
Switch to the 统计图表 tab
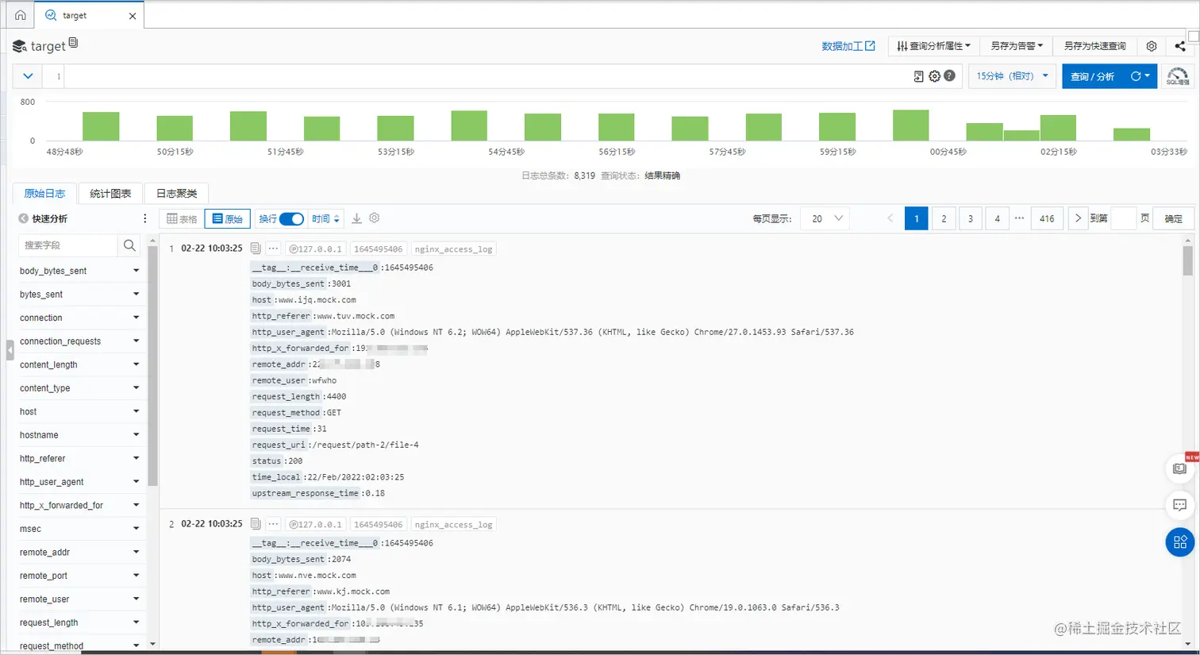pyautogui.click(x=110, y=193)
